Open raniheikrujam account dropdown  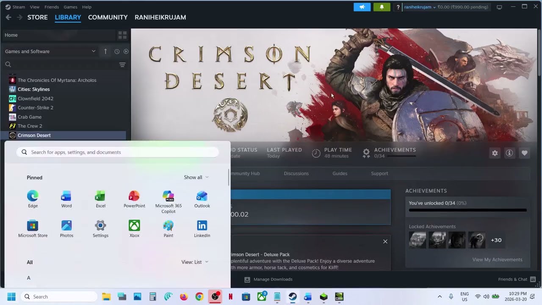click(420, 7)
